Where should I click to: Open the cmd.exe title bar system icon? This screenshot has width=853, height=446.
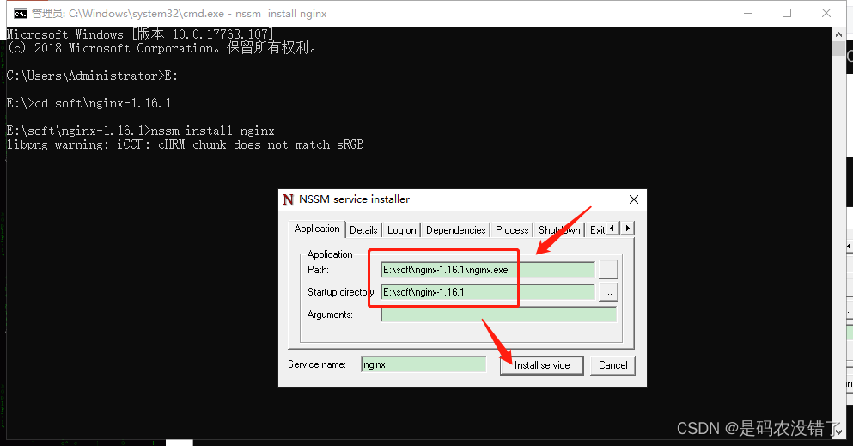(x=21, y=13)
